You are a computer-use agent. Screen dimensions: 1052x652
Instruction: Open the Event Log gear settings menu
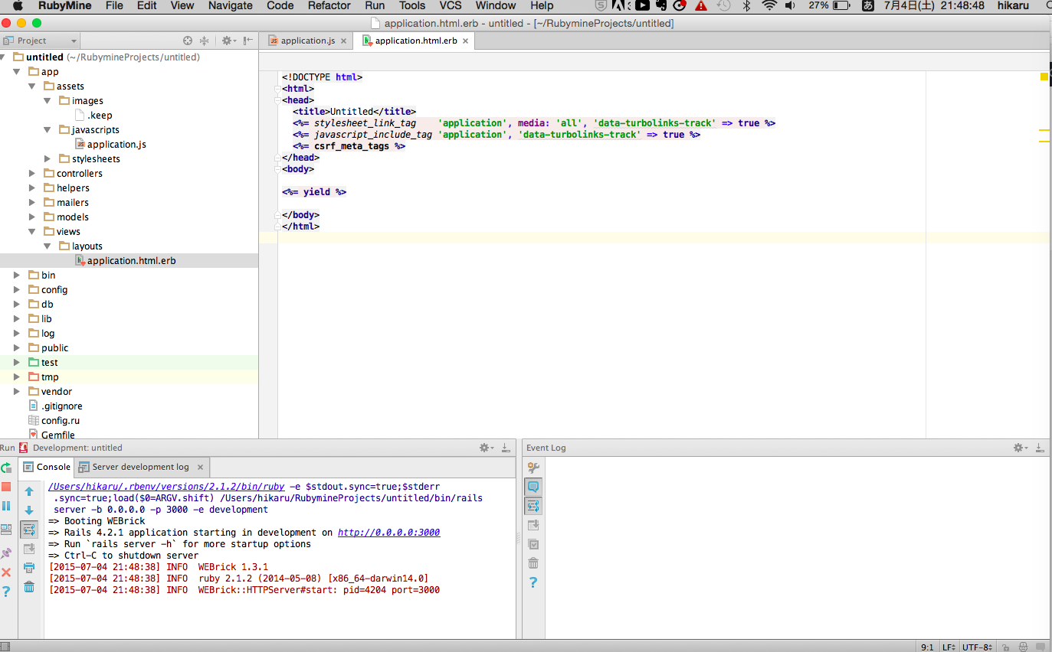coord(1020,448)
